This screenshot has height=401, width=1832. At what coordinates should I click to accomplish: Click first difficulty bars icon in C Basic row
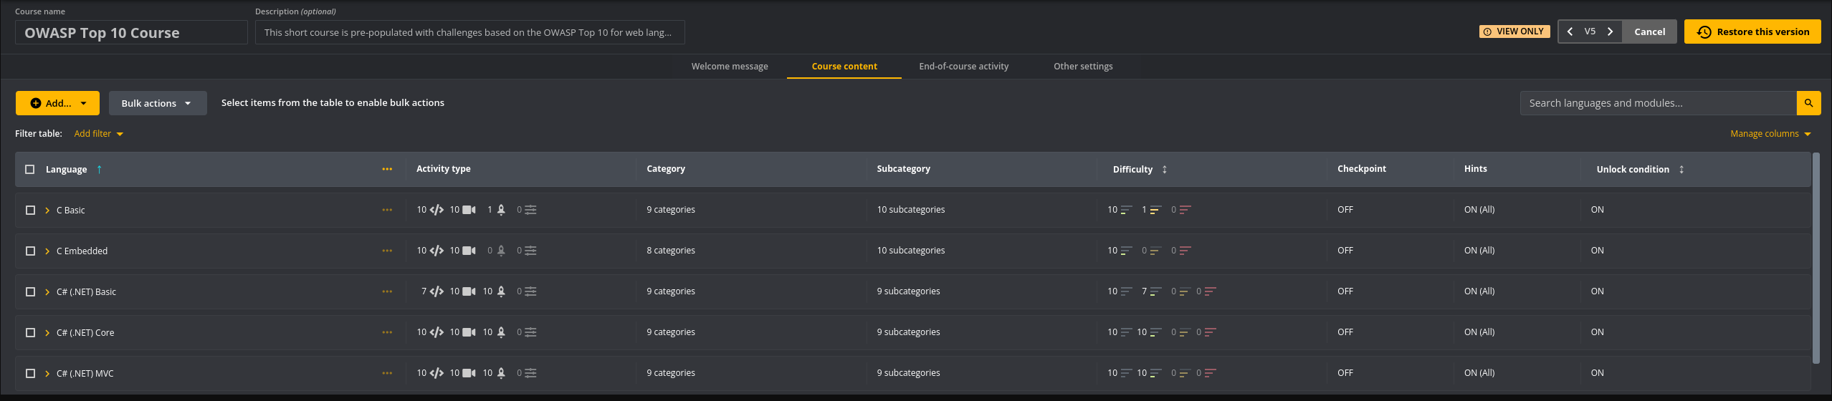click(x=1127, y=210)
